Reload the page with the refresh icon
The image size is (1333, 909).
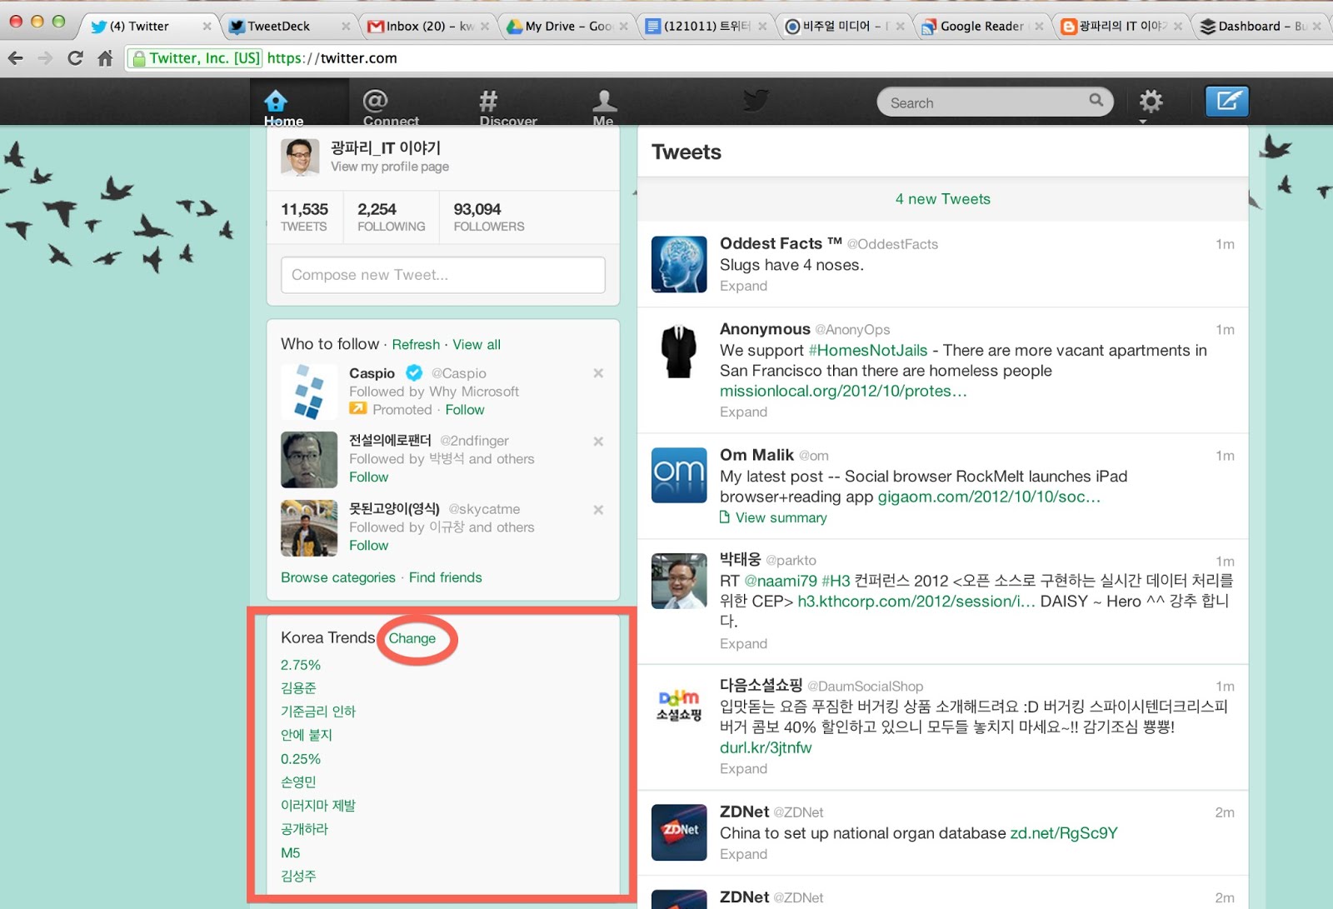coord(75,58)
